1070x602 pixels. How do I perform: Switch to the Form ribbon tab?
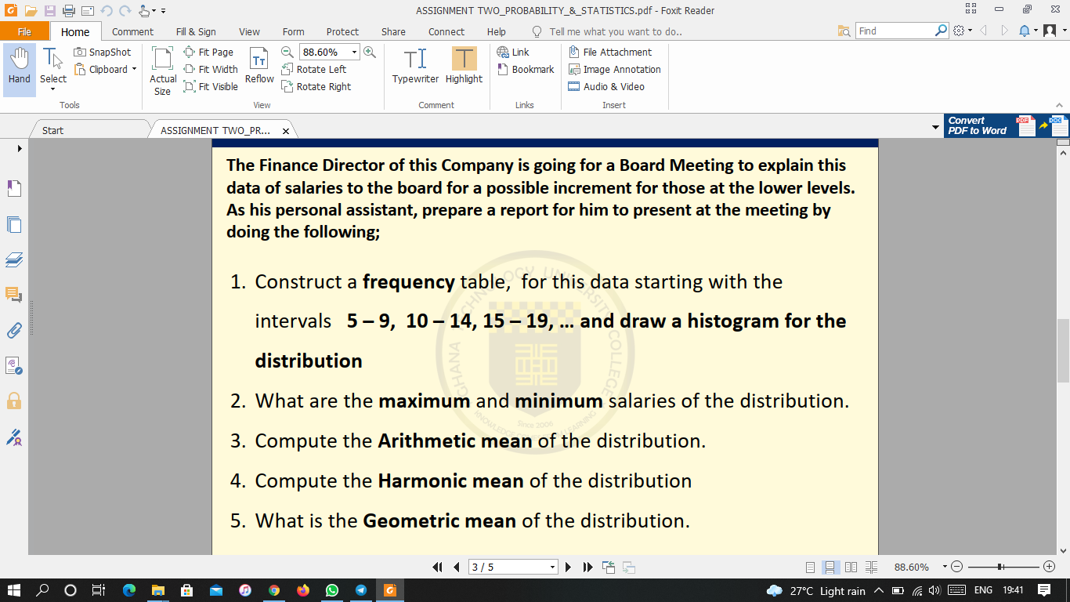point(293,31)
